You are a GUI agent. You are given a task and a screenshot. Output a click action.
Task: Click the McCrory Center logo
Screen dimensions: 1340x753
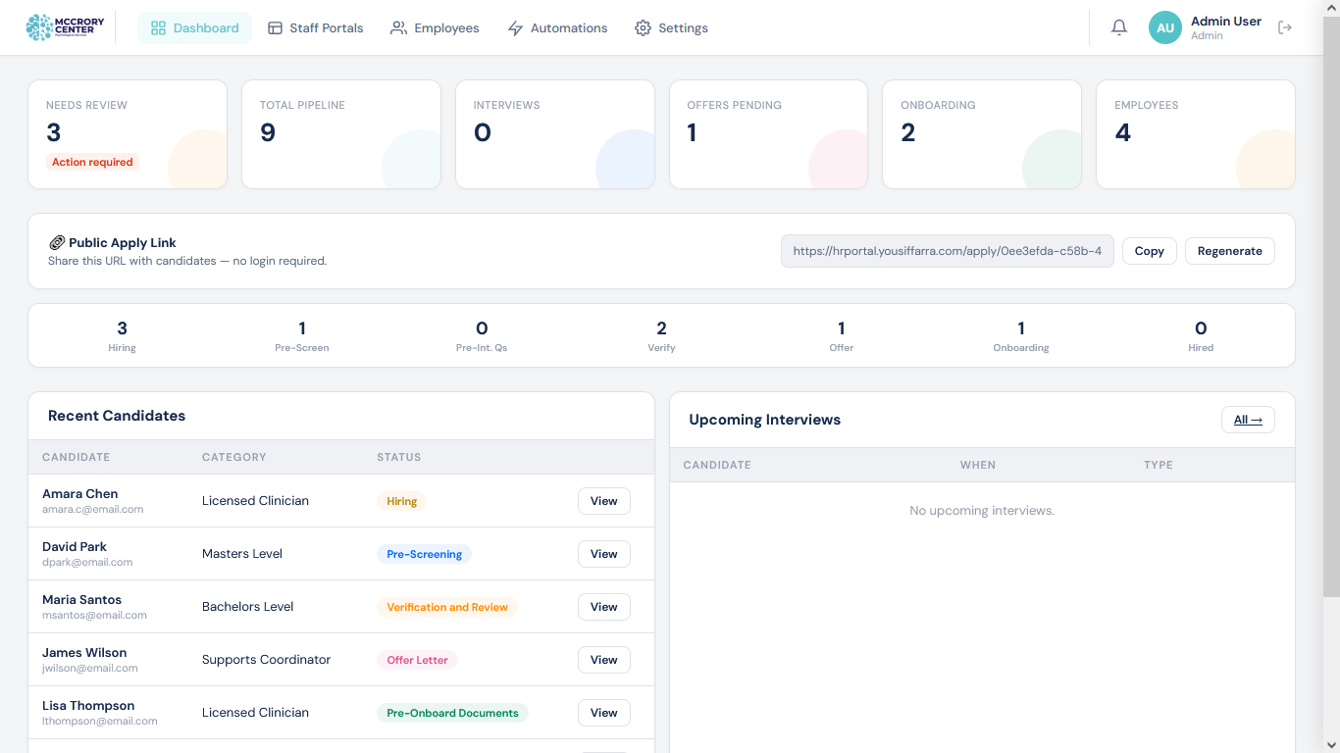point(65,27)
